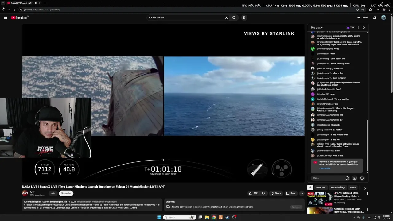
Task: Go to YouTube Premium home logo
Action: pyautogui.click(x=19, y=17)
